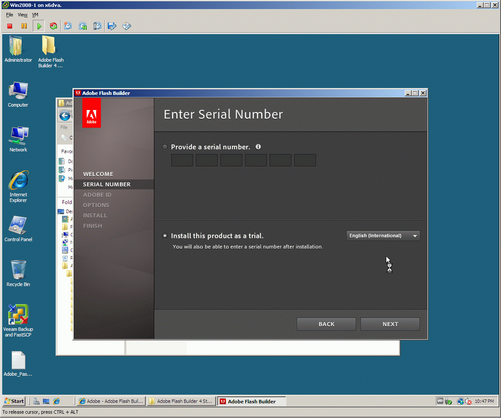Viewport: 501px width, 418px height.
Task: Select the Internet Explorer desktop icon
Action: click(18, 187)
